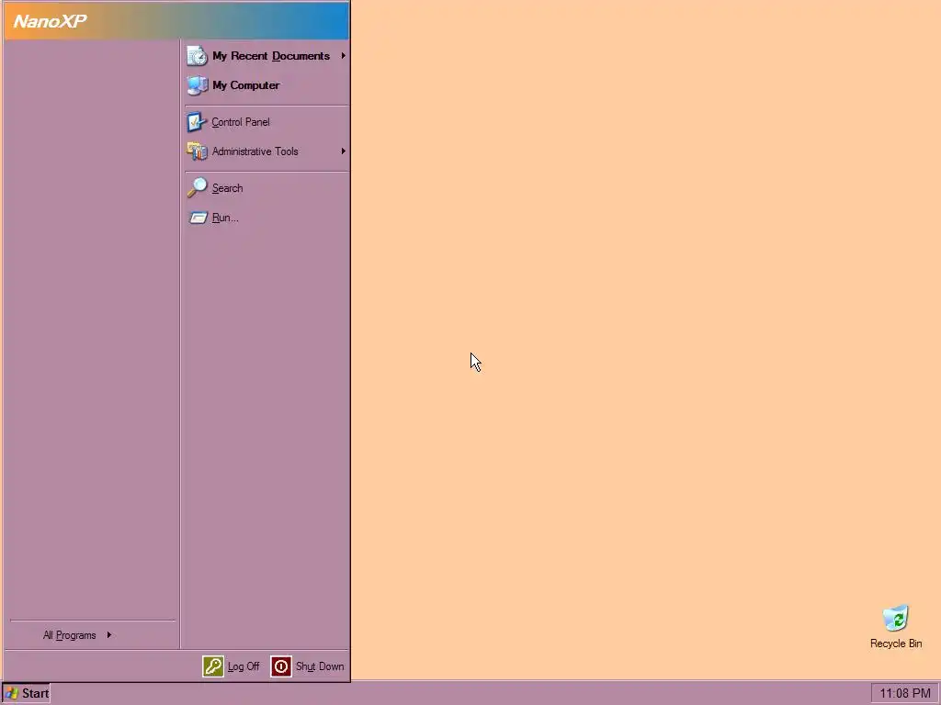Click the Control Panel checkmark icon
Screen dimensions: 941x705
click(x=197, y=122)
